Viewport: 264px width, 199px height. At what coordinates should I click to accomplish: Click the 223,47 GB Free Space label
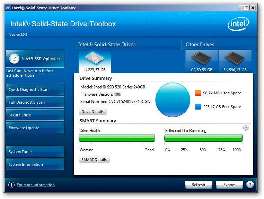tap(222, 107)
